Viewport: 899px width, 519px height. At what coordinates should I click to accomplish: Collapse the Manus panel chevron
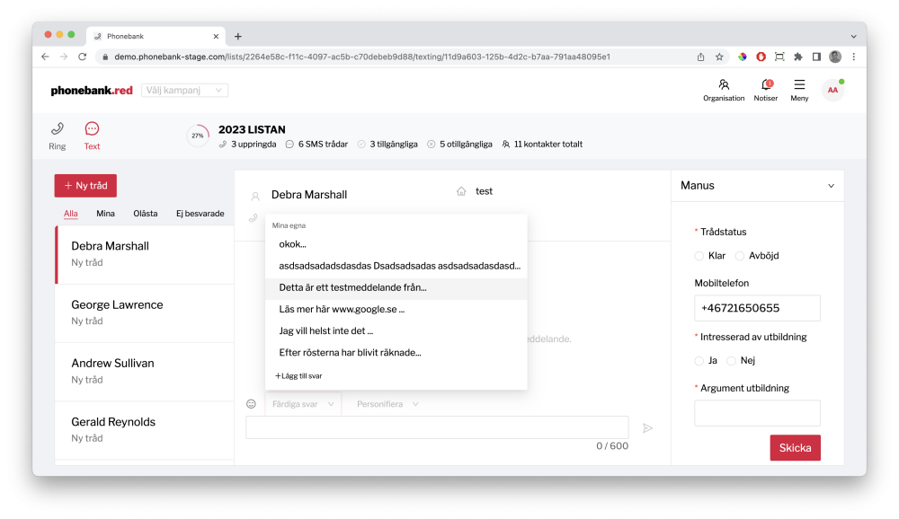click(830, 186)
